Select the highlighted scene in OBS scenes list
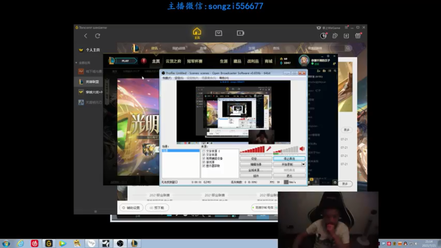Screen dimensions: 441x248 (x=181, y=150)
